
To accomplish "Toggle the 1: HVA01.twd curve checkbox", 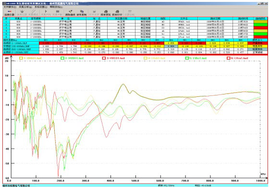I will click(21, 58).
